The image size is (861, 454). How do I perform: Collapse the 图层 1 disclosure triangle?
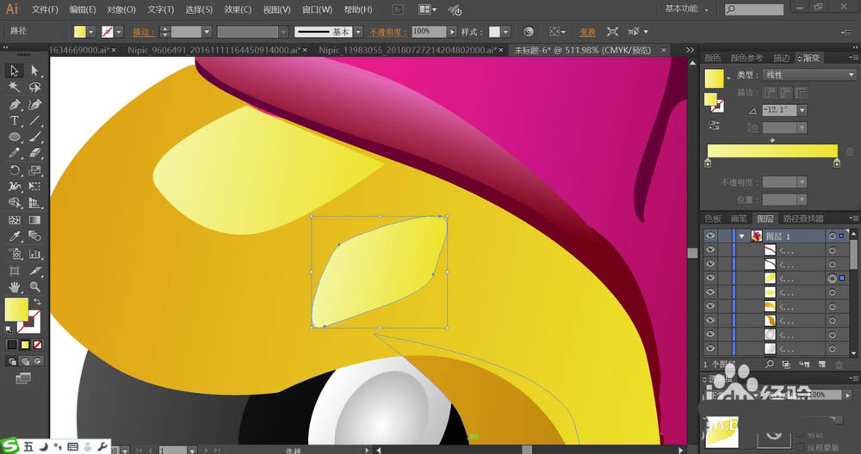pos(742,236)
